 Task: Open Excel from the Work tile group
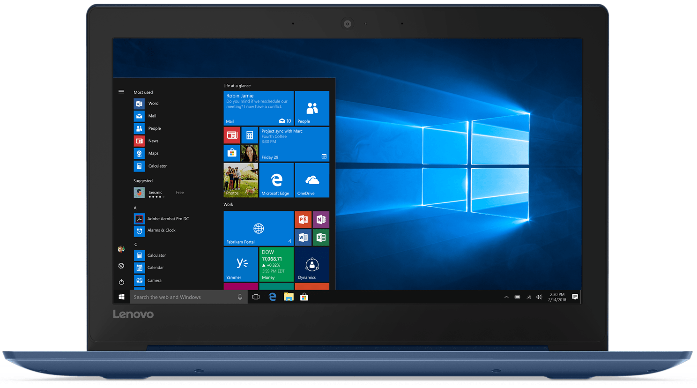[x=321, y=237]
